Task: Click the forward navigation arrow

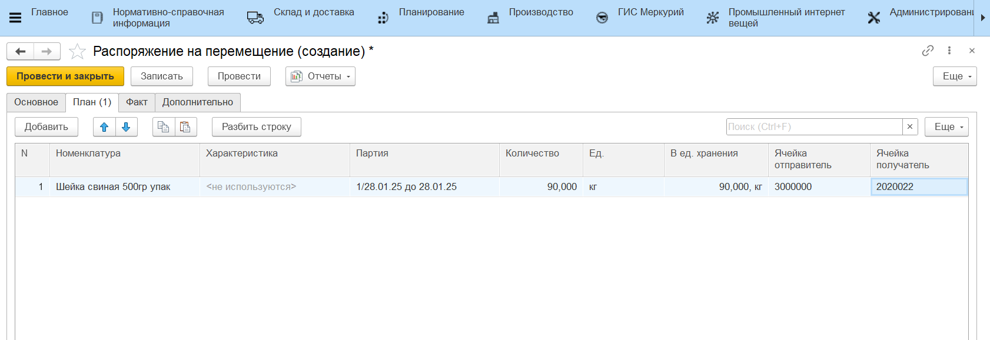Action: point(47,52)
